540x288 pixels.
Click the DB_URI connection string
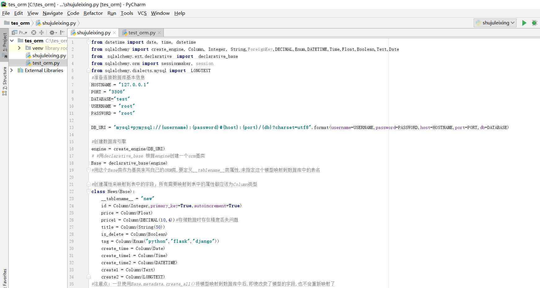213,127
